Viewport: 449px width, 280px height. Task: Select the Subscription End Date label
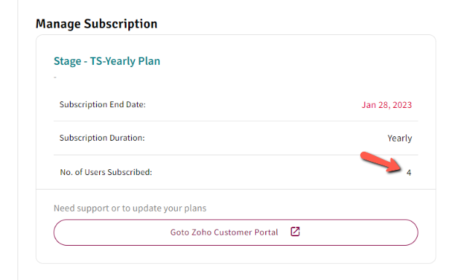[x=103, y=104]
